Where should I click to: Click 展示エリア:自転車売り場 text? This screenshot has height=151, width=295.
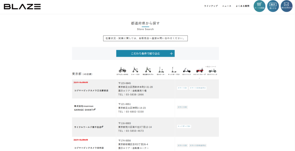click(133, 91)
